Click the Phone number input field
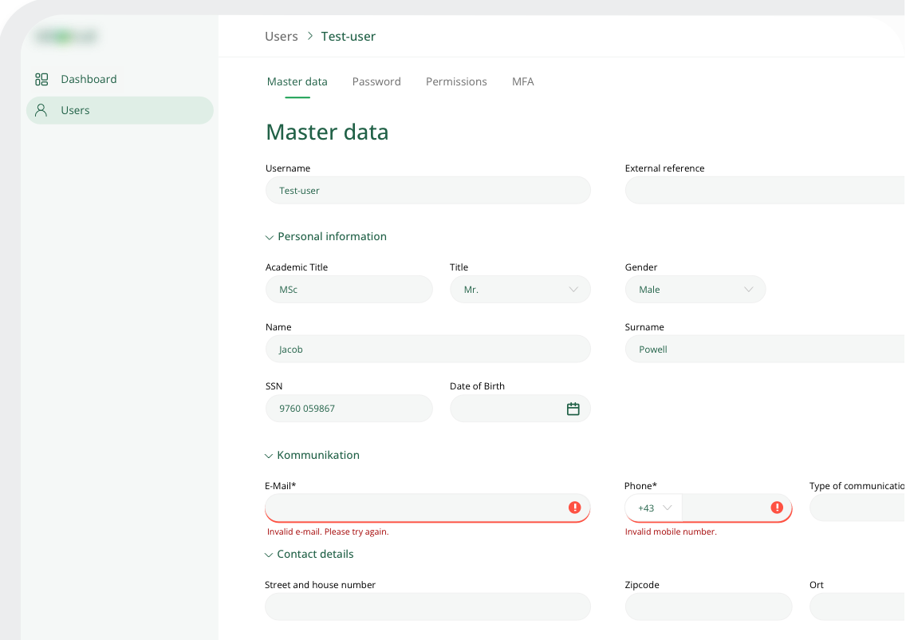 click(737, 508)
